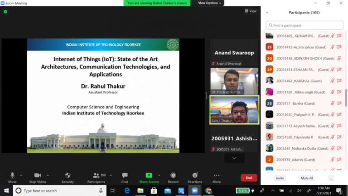
Task: Toggle mic for 20051412-Arpita sahoo
Action: (333, 47)
